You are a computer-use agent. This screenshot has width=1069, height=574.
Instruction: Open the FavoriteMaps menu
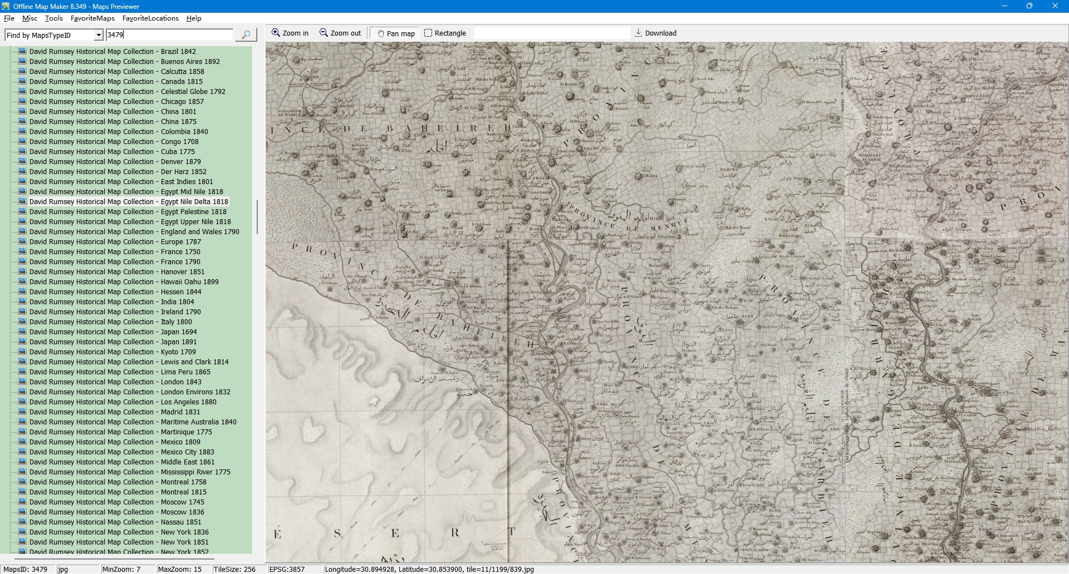click(x=92, y=18)
